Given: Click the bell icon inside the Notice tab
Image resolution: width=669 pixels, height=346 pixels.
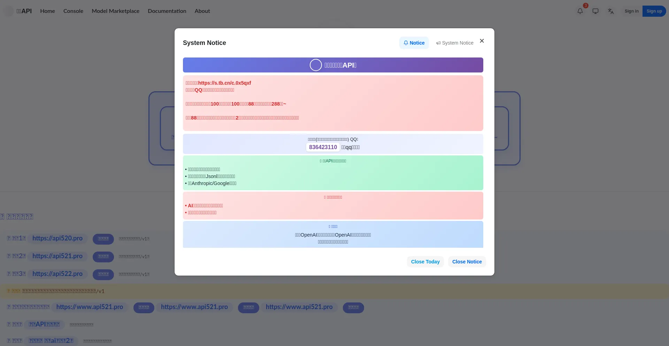Looking at the screenshot, I should (406, 43).
